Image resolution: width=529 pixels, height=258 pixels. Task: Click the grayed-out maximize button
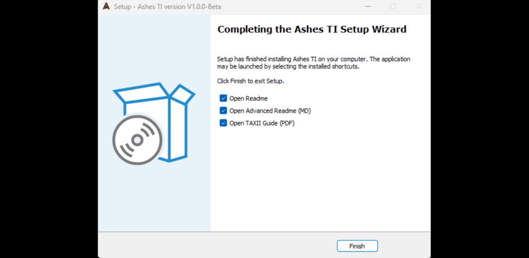tap(393, 6)
